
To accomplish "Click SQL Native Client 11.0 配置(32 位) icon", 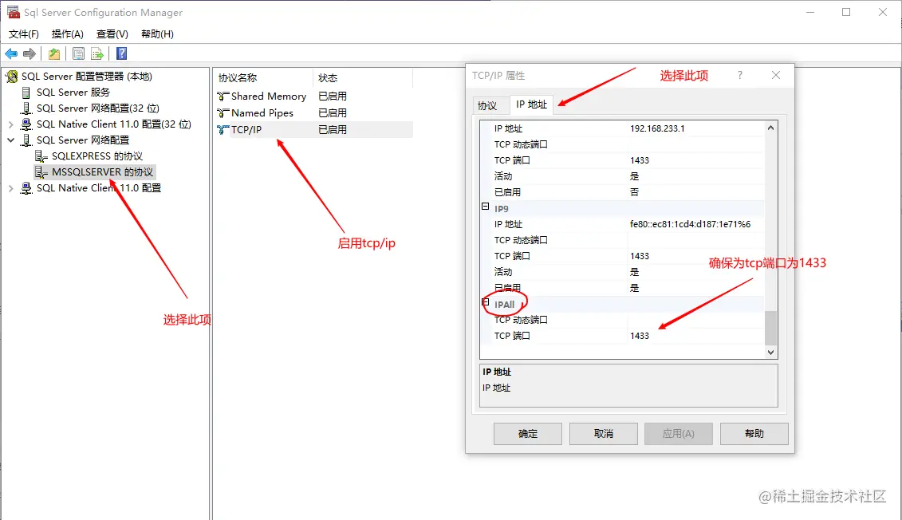I will [26, 124].
